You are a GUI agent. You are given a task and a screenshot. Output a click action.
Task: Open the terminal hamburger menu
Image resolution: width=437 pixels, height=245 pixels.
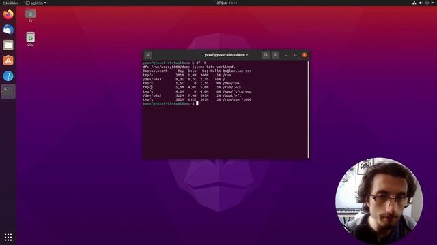coord(275,55)
